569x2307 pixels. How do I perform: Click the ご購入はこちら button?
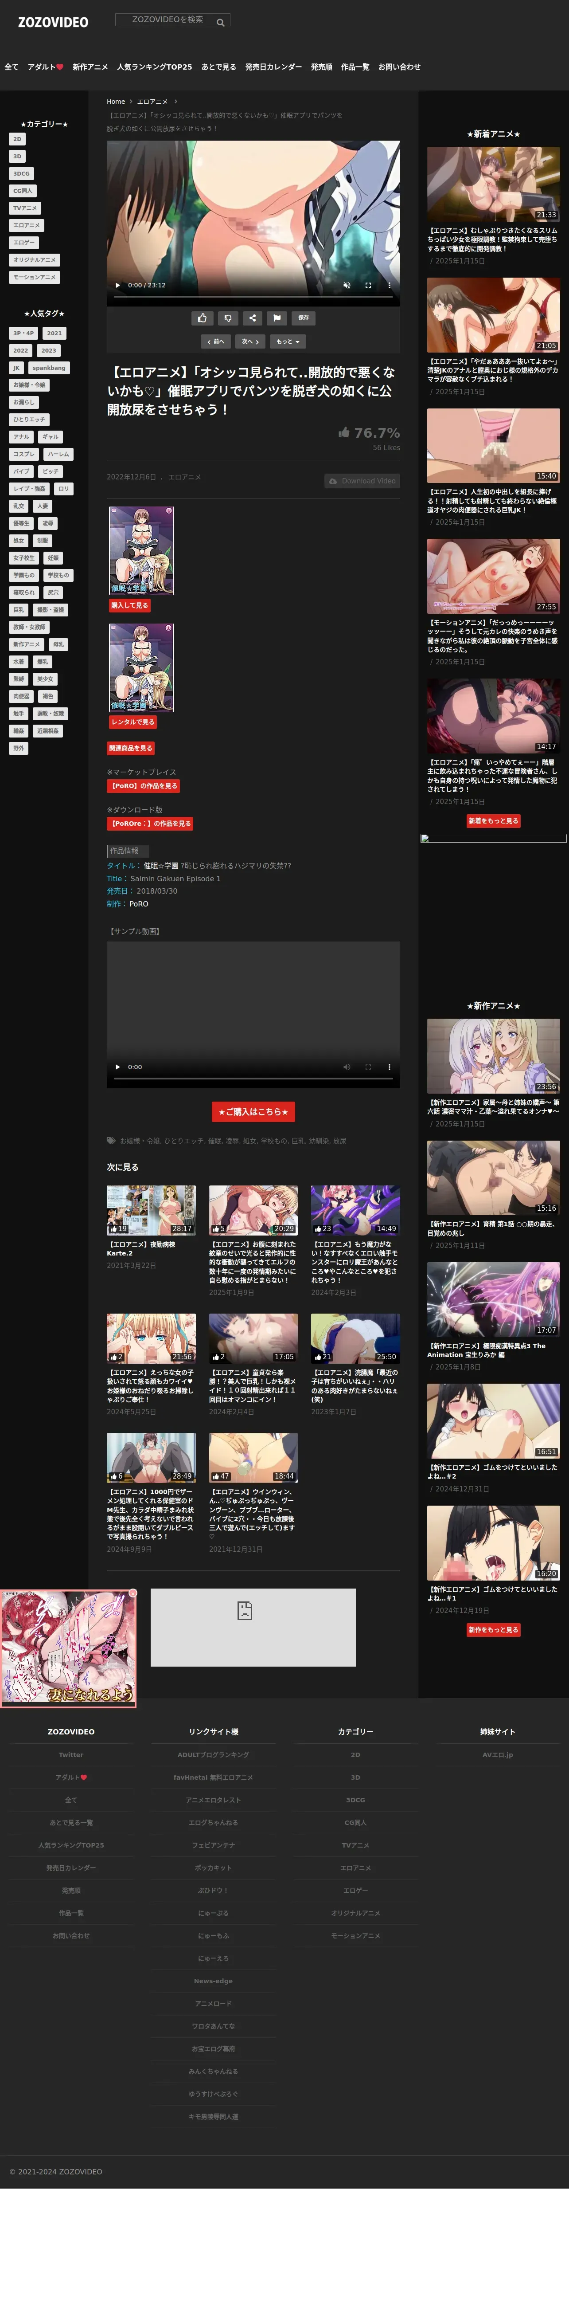click(253, 1112)
